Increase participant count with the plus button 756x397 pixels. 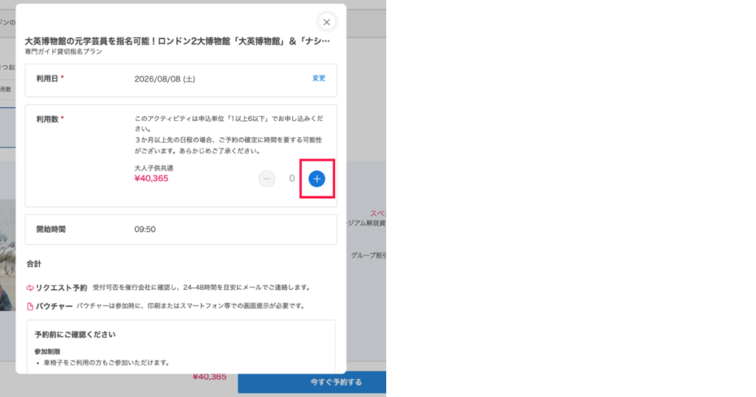(x=317, y=179)
